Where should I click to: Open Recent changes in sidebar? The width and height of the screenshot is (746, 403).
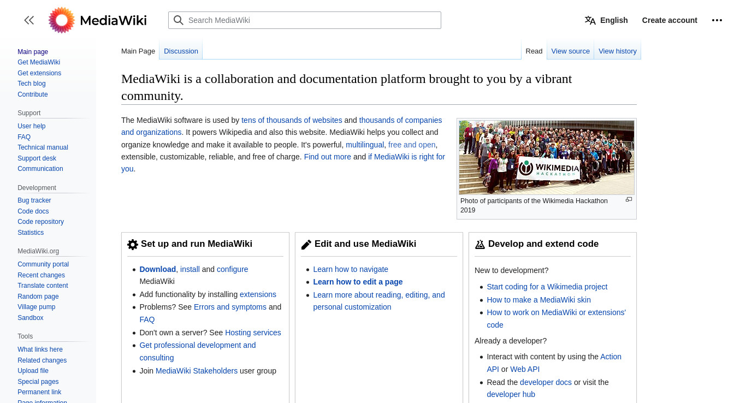coord(41,275)
